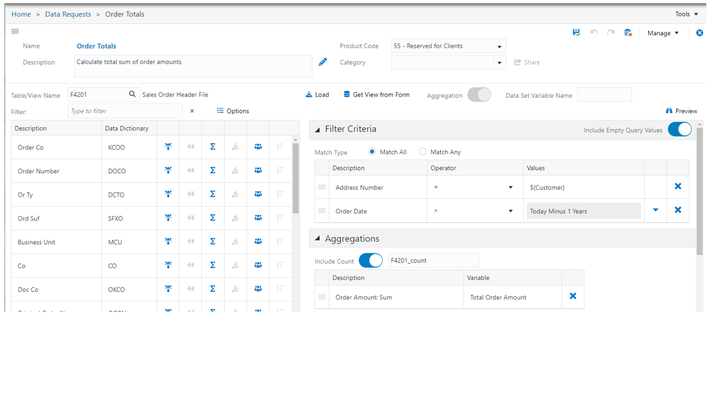Viewport: 712px width, 405px height.
Task: Open the Tools menu
Action: coord(686,14)
